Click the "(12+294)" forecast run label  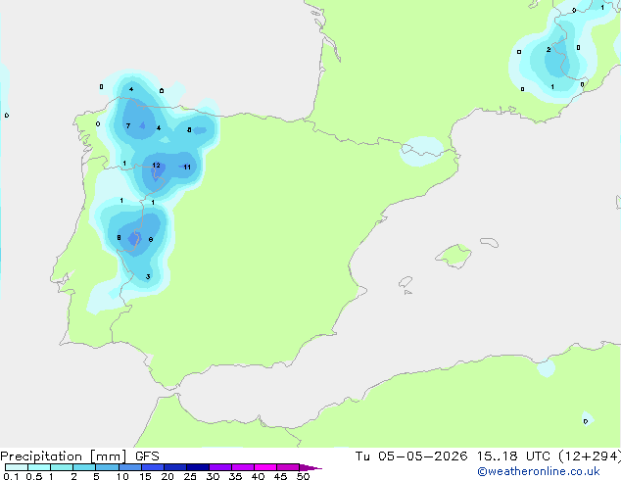point(590,456)
